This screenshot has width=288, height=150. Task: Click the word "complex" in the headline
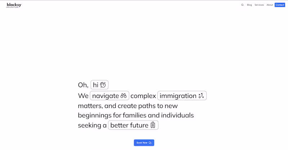point(143,96)
